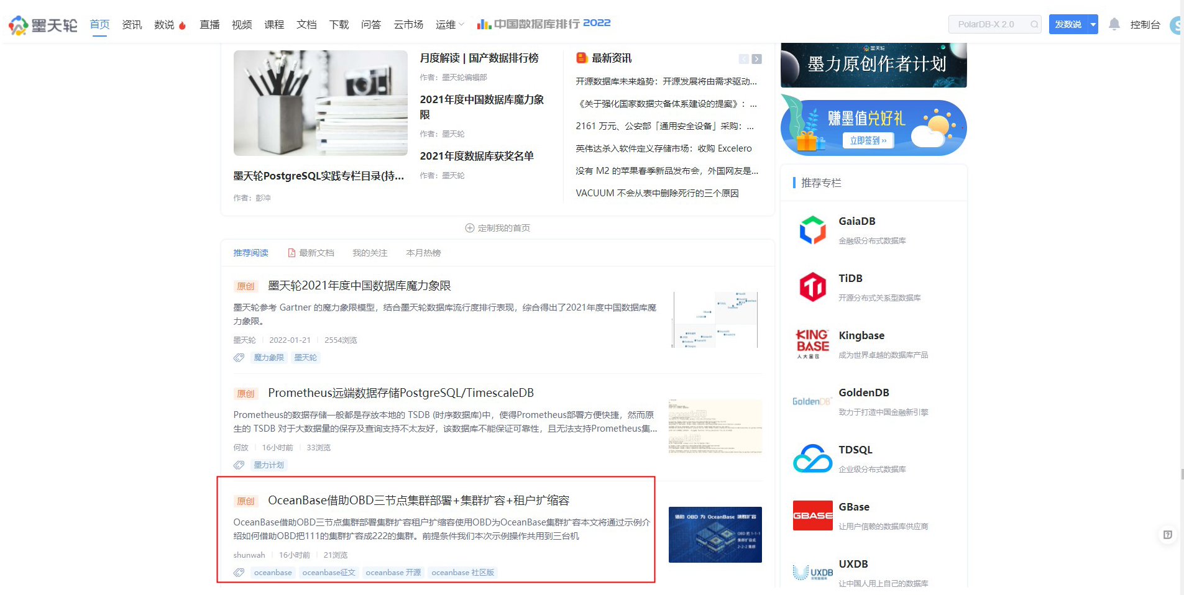Viewport: 1184px width, 595px height.
Task: Click the TDSQL cloud logo icon
Action: [x=812, y=458]
